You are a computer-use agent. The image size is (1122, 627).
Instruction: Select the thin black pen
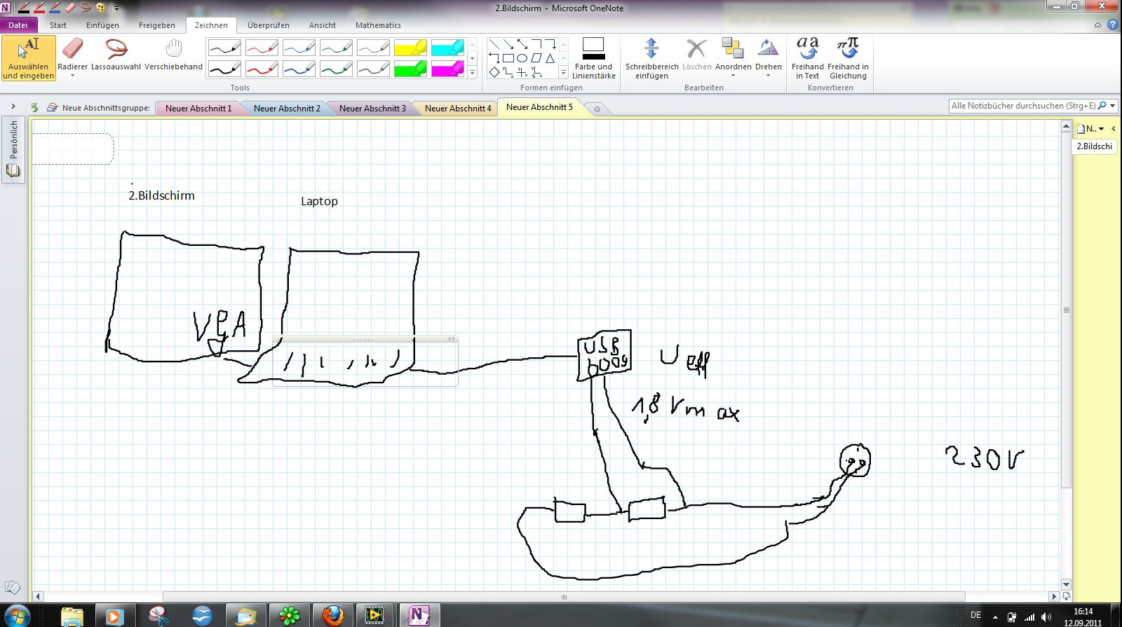[x=225, y=48]
